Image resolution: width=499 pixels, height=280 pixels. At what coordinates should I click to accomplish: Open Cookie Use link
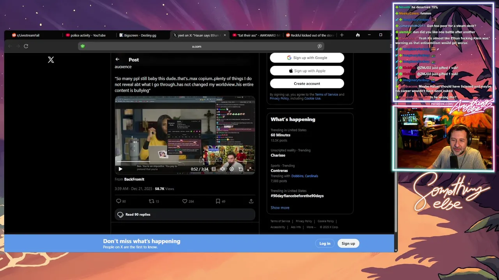coord(312,98)
